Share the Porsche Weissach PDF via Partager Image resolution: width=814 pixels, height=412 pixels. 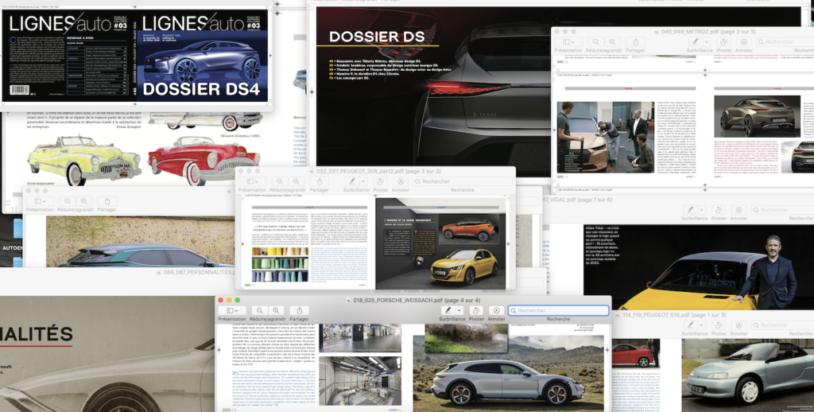299,310
